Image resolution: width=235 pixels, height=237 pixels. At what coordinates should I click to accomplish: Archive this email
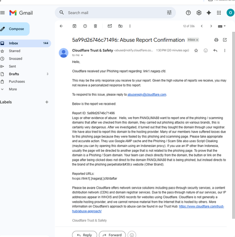pos(74,26)
